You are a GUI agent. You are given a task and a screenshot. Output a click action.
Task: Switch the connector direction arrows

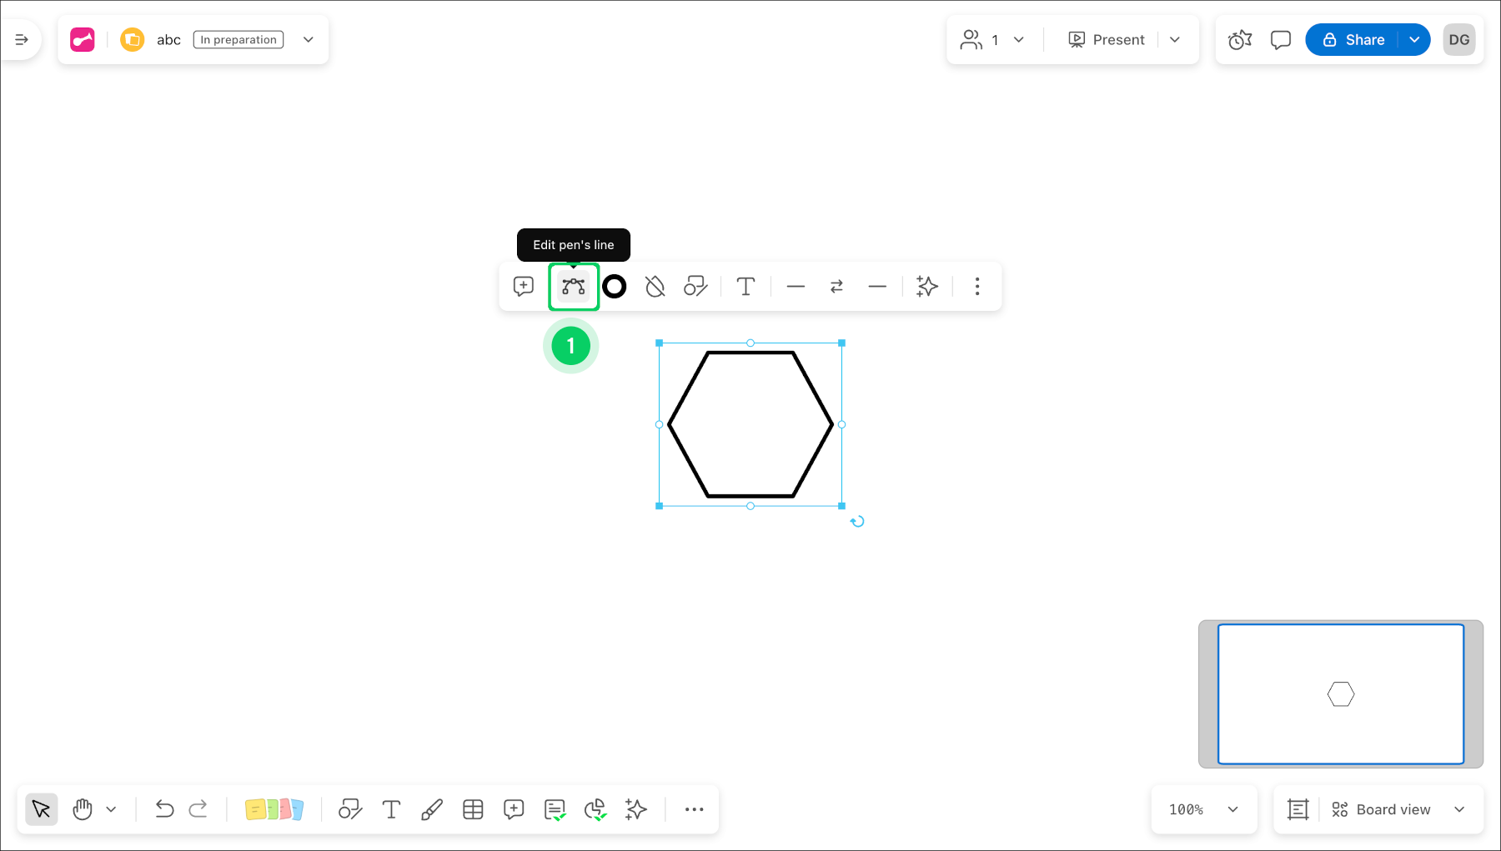click(x=836, y=287)
